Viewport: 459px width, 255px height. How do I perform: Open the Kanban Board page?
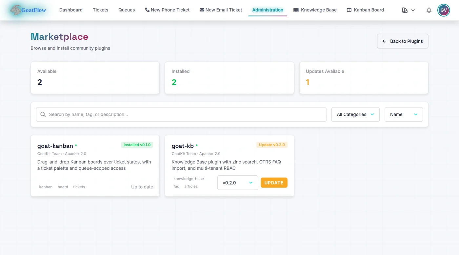click(365, 10)
